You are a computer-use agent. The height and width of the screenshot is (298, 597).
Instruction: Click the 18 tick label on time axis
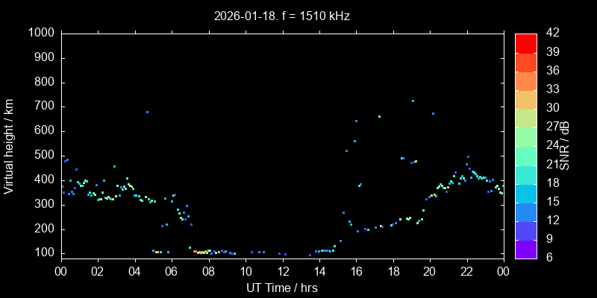pos(393,271)
